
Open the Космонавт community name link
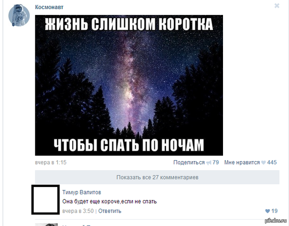pyautogui.click(x=49, y=7)
